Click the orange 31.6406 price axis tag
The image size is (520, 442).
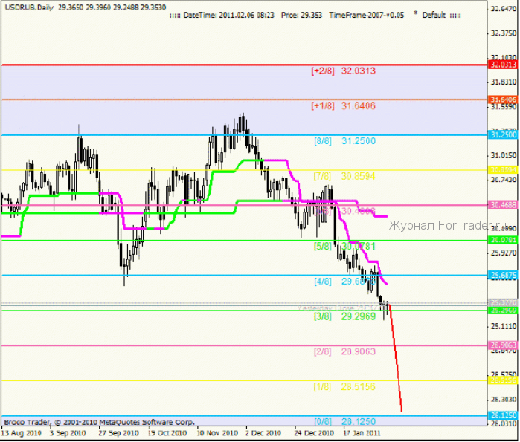[x=503, y=100]
